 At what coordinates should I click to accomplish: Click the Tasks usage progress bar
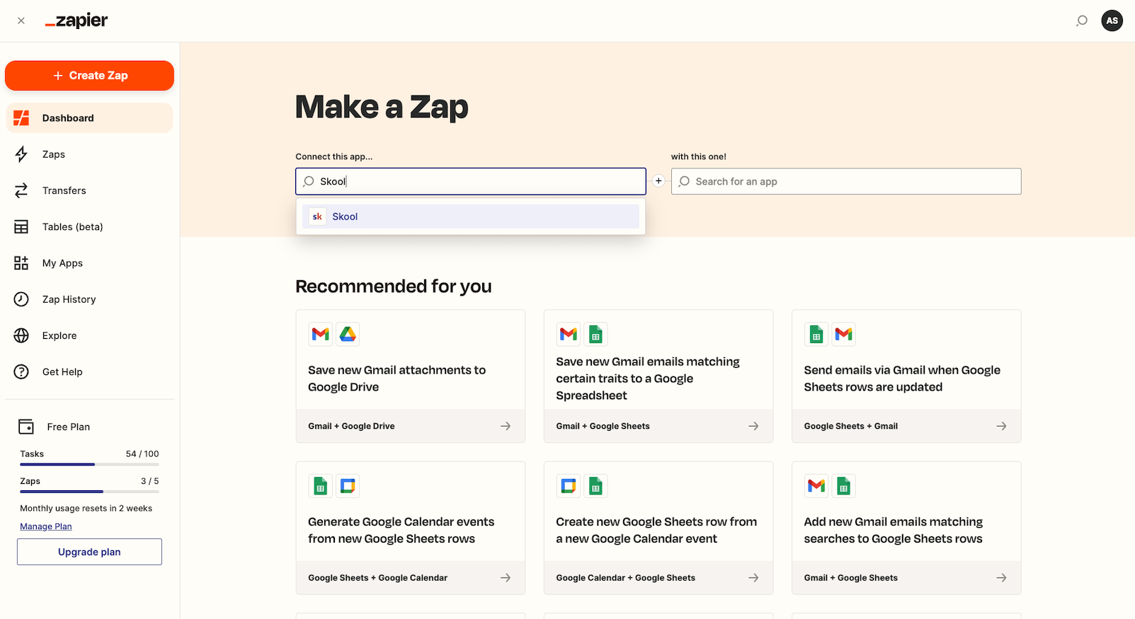[x=89, y=465]
